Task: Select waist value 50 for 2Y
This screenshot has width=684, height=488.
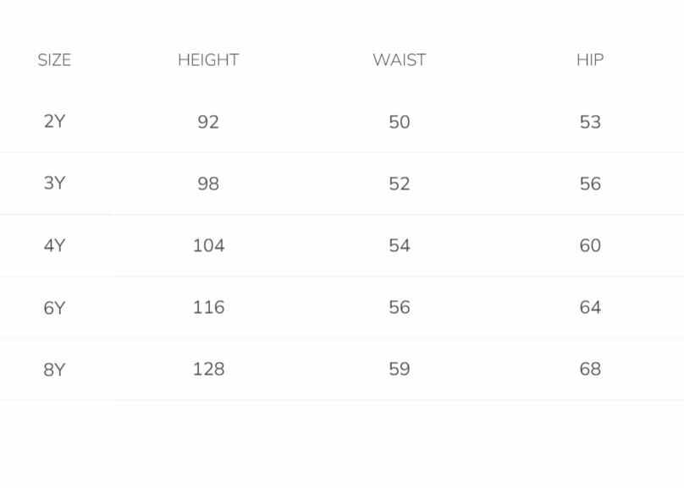Action: [x=400, y=122]
